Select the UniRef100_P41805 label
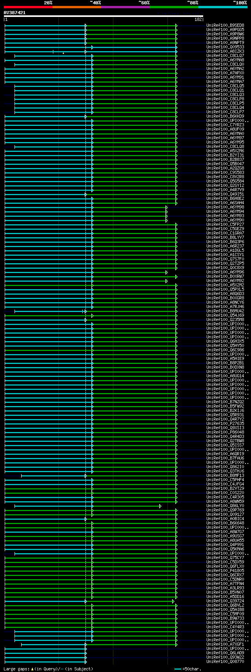Image resolution: width=251 pixels, height=672 pixels. (225, 571)
